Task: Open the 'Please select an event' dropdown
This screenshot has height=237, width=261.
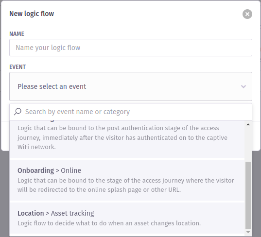Action: click(131, 86)
